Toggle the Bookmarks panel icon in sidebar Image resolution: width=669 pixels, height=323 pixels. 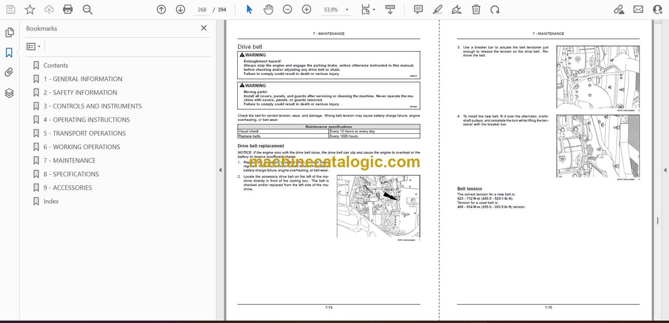point(9,53)
